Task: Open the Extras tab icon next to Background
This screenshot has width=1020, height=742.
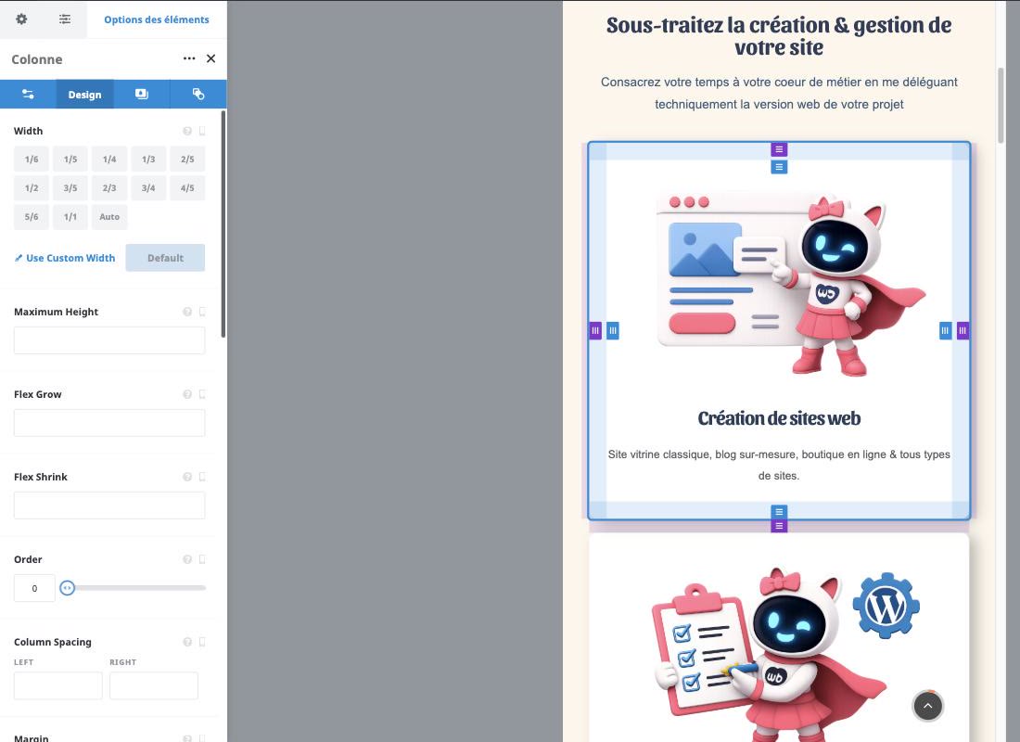Action: pos(198,95)
